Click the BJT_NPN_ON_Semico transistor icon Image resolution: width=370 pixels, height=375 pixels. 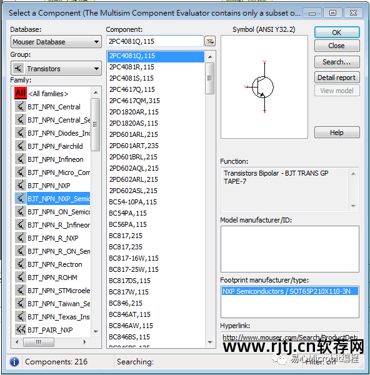pyautogui.click(x=21, y=212)
